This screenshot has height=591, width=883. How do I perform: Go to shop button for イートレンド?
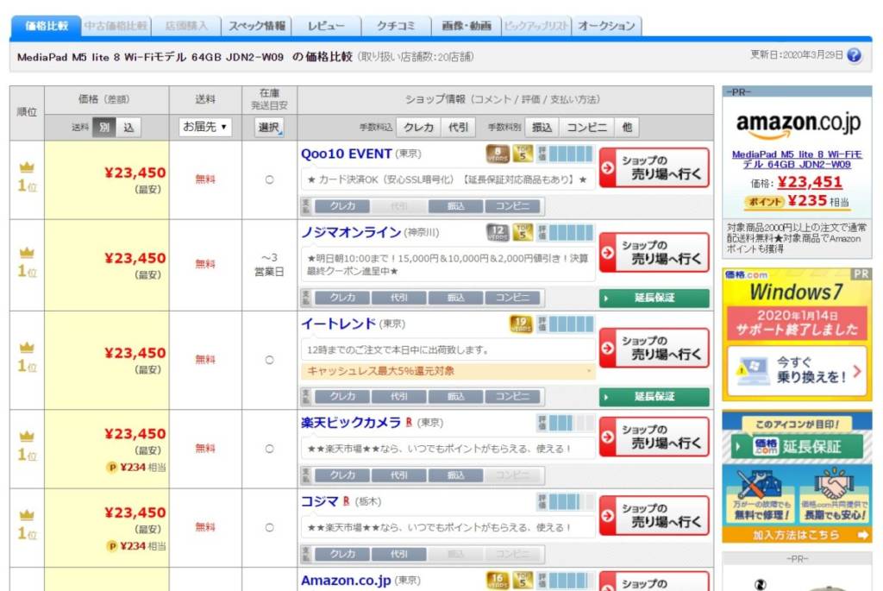coord(654,348)
